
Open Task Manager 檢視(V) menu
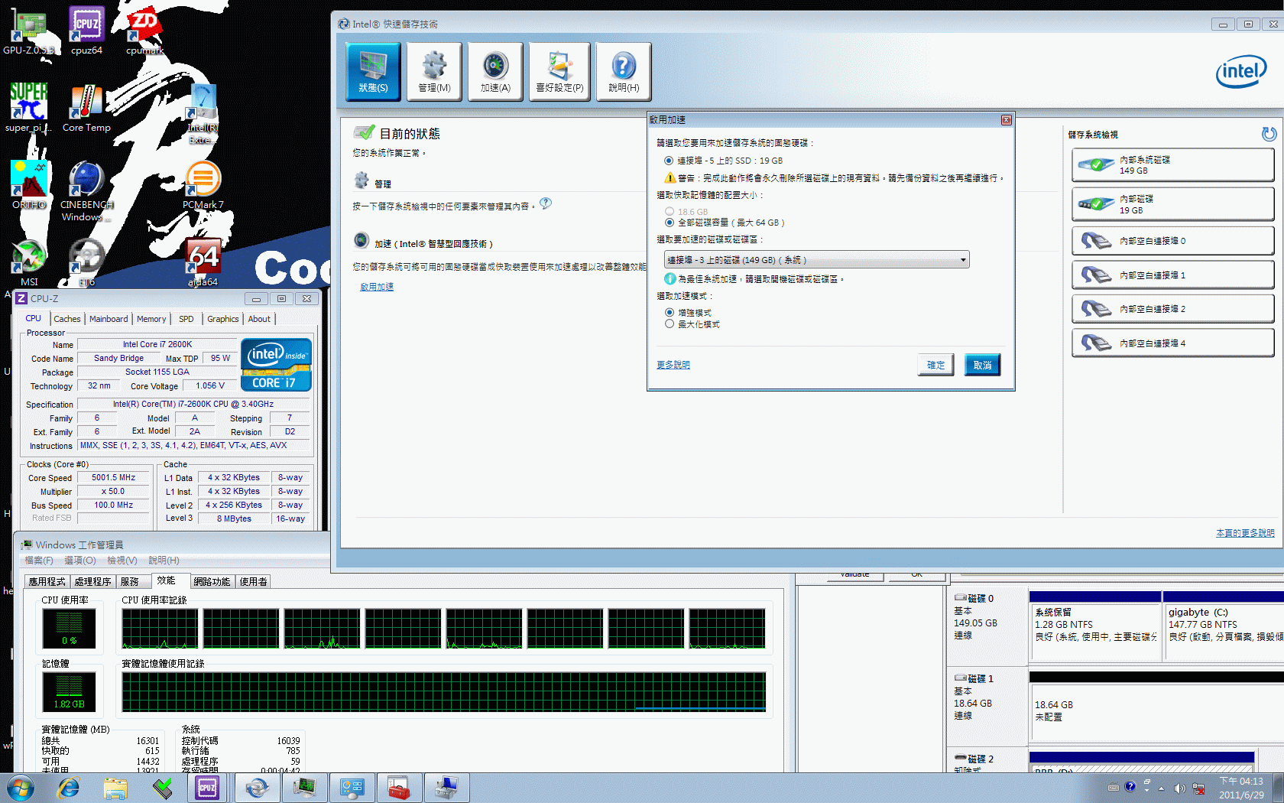(x=122, y=561)
